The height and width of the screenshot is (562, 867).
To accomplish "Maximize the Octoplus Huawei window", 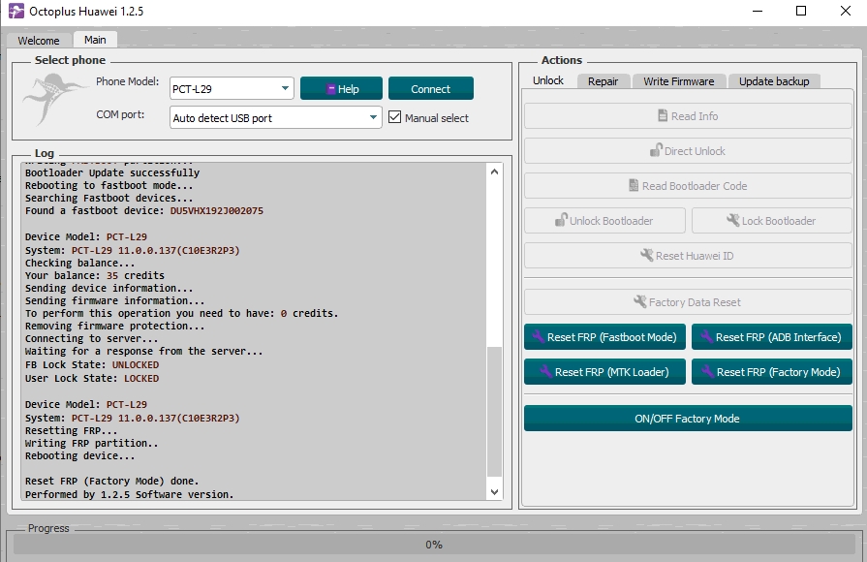I will tap(801, 11).
